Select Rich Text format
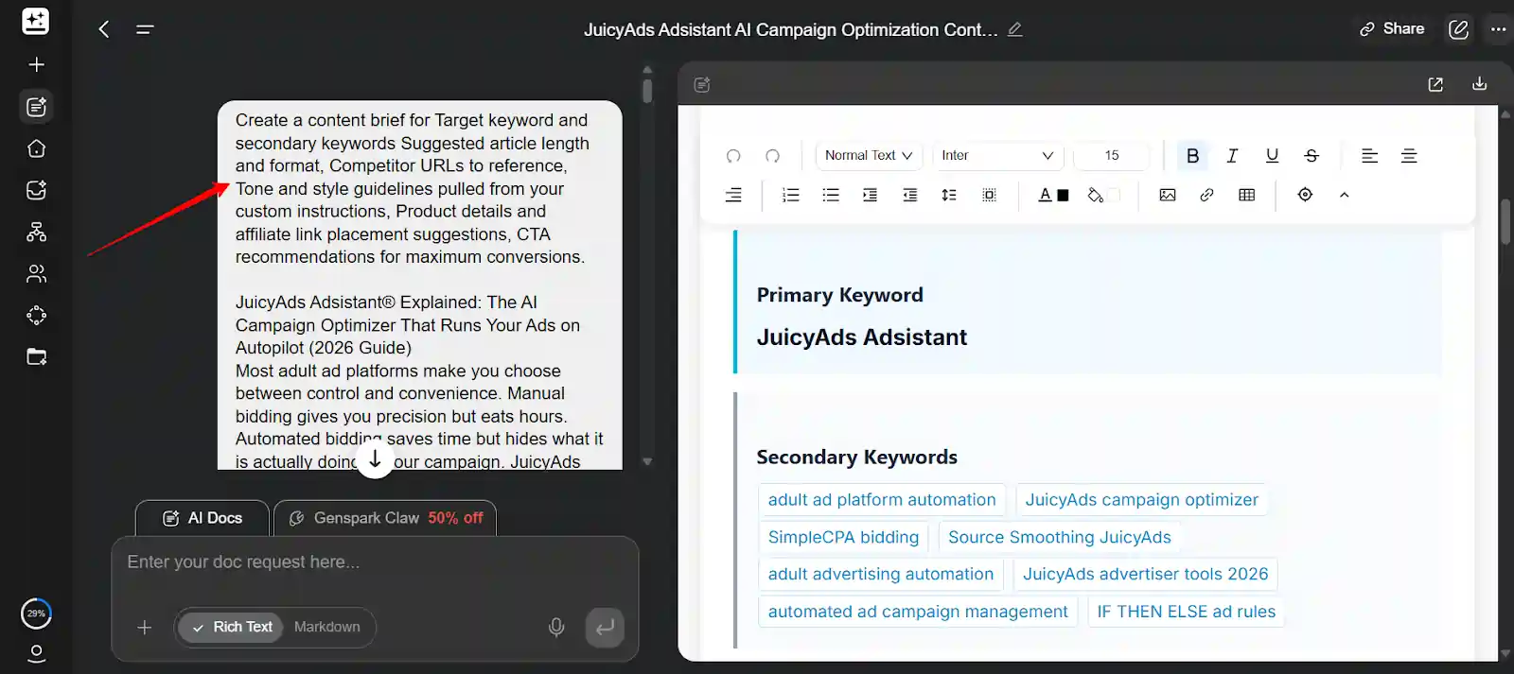The width and height of the screenshot is (1514, 674). pos(231,627)
